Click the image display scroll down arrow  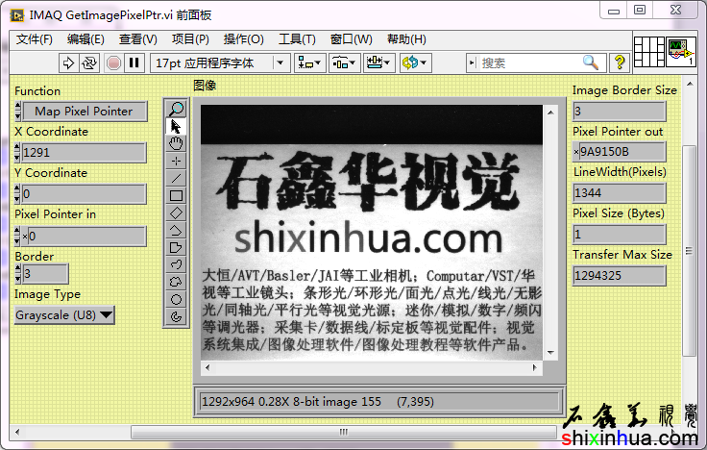tap(550, 353)
